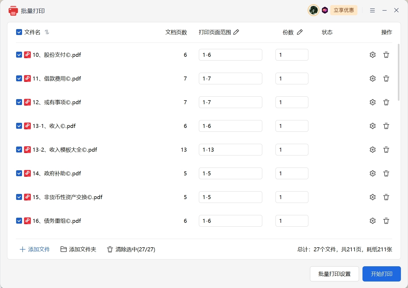
Task: Uncheck 15、非货币性资产交换©.pdf checkbox
Action: pyautogui.click(x=19, y=197)
